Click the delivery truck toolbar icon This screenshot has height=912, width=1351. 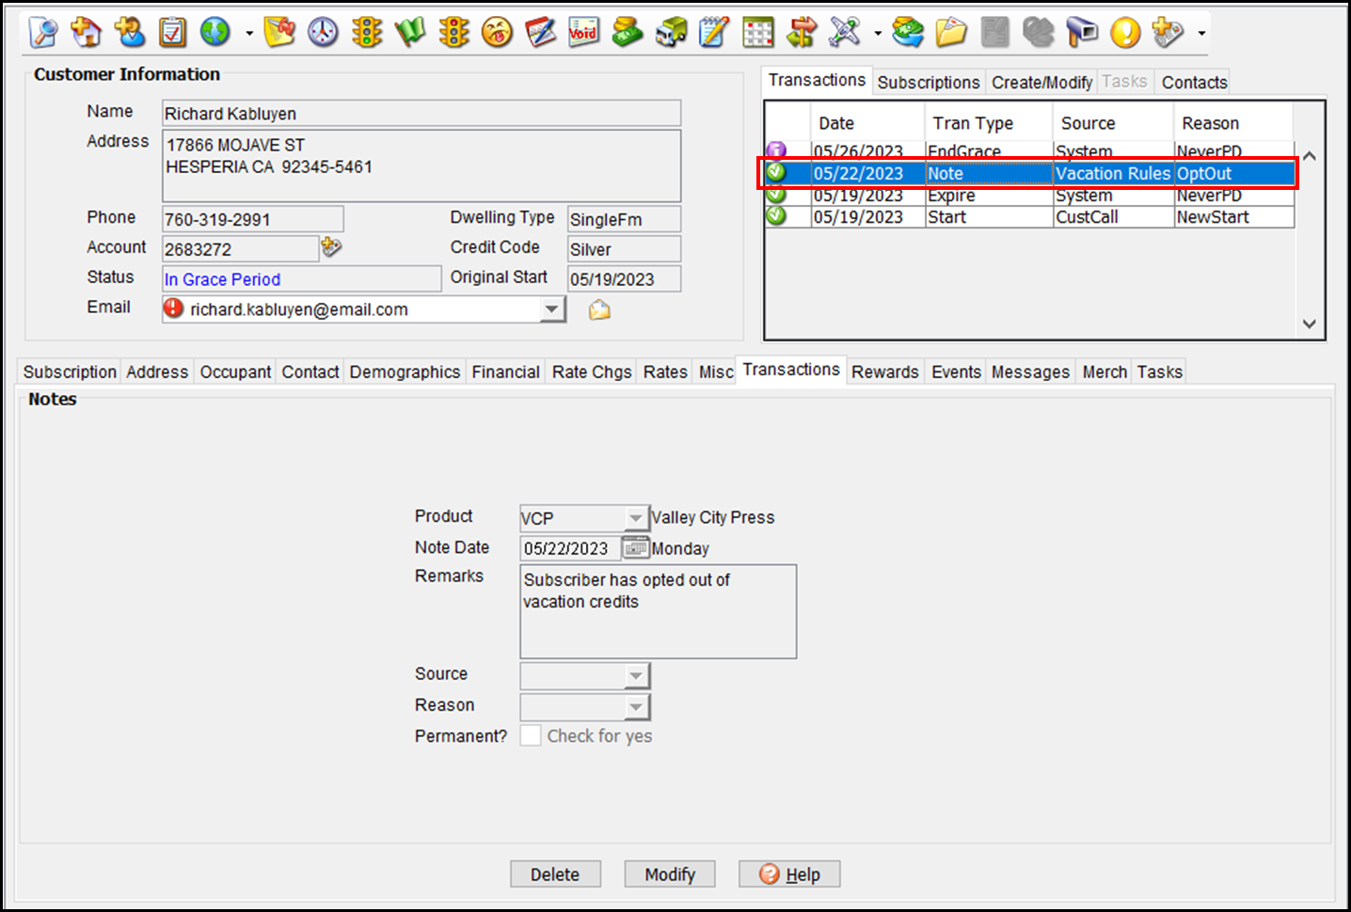click(671, 33)
